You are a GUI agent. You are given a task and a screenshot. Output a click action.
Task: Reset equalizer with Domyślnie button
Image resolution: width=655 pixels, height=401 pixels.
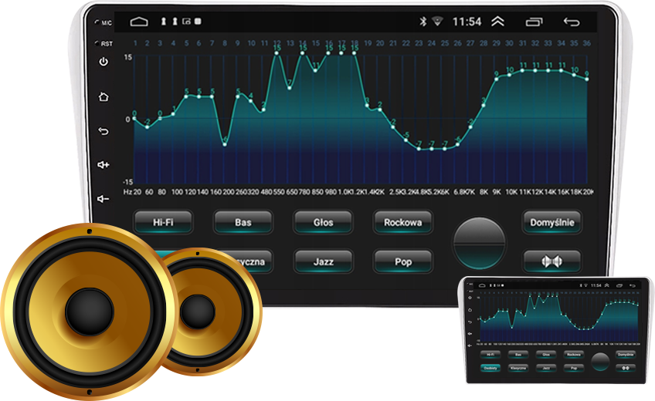[552, 222]
